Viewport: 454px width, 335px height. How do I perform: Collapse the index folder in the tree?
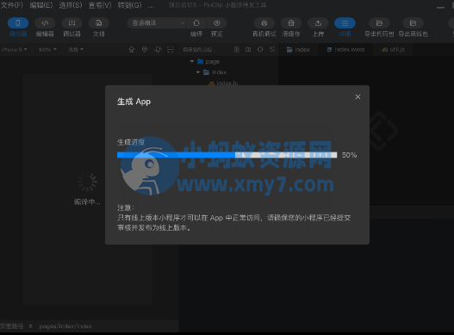[198, 72]
